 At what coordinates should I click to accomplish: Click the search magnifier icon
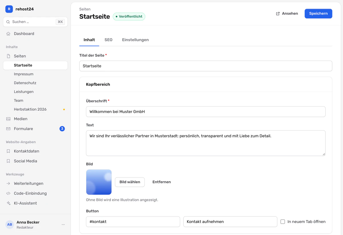click(x=8, y=22)
